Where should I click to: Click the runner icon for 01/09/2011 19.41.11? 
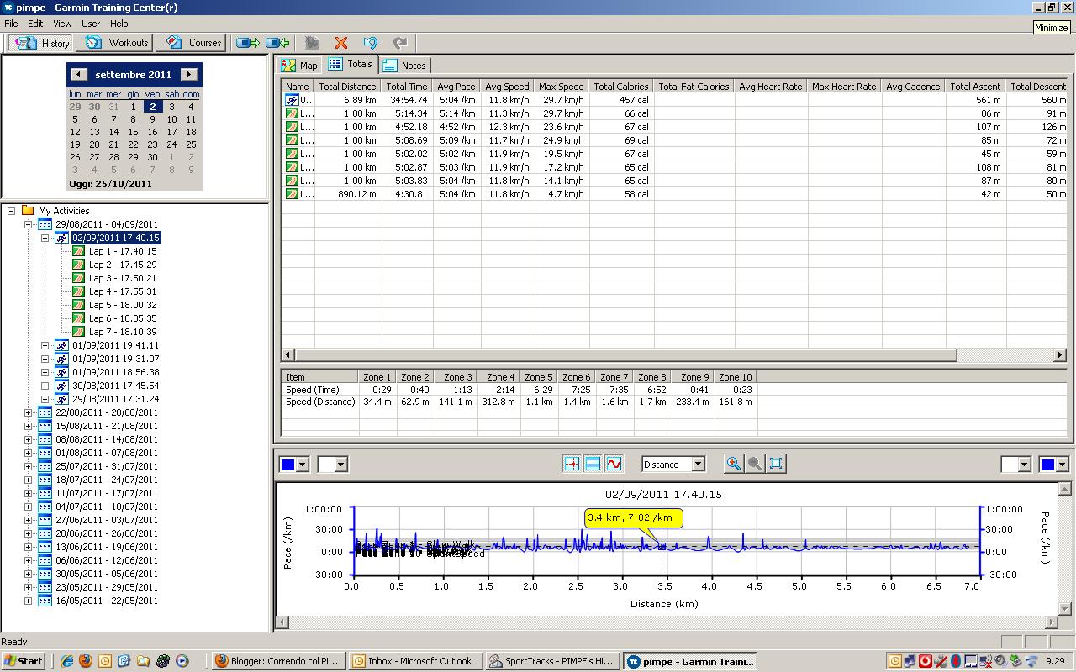pyautogui.click(x=61, y=345)
